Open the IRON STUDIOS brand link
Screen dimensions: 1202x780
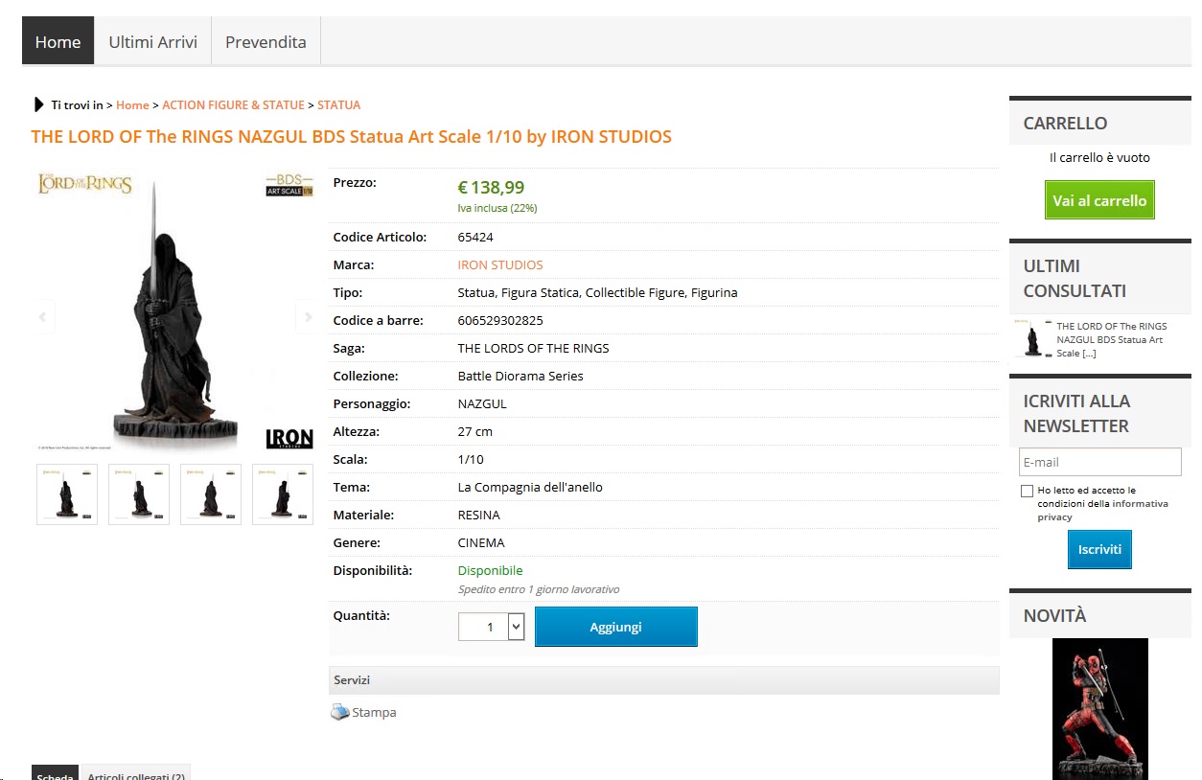click(x=500, y=264)
